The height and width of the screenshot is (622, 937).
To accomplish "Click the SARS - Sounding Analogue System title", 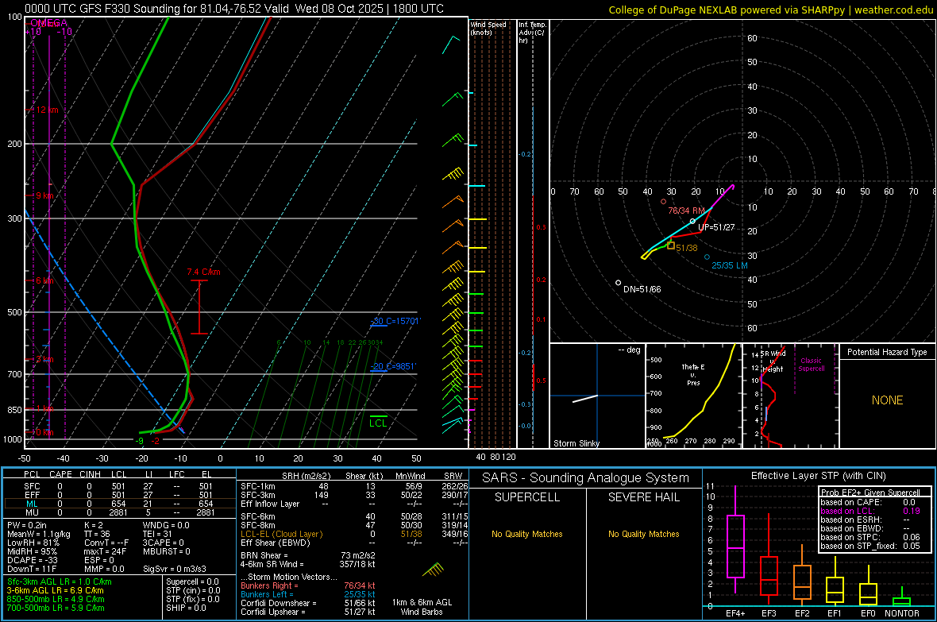I will (586, 478).
